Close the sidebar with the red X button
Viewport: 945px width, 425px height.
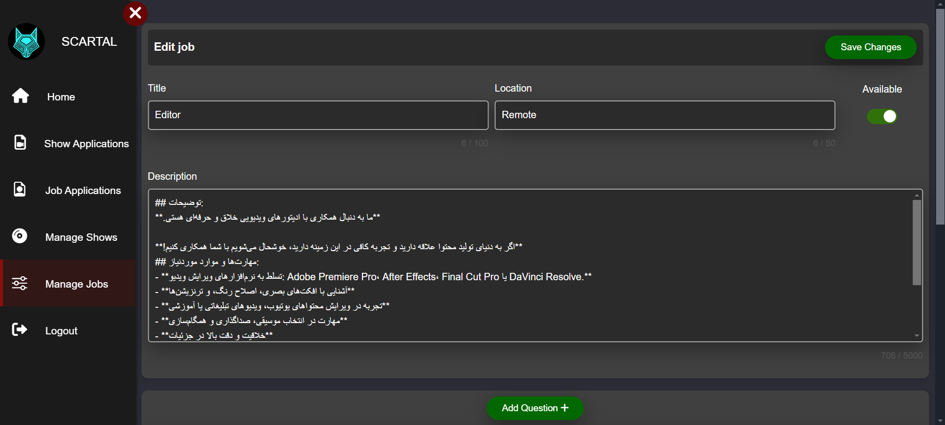[x=135, y=13]
